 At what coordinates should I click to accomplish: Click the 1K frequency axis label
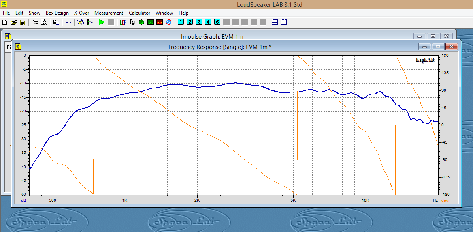[x=125, y=200]
